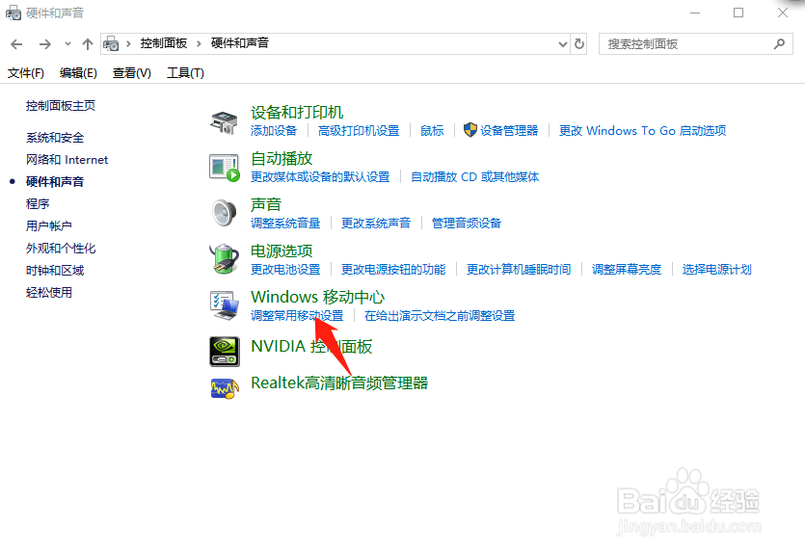Go up one level with up arrow
Viewport: 805px width, 554px height.
click(88, 44)
